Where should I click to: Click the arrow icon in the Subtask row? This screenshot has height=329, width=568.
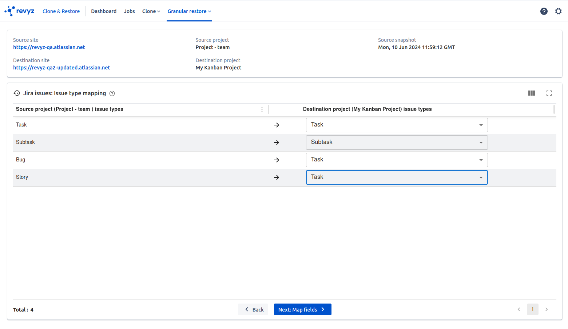[x=277, y=143]
